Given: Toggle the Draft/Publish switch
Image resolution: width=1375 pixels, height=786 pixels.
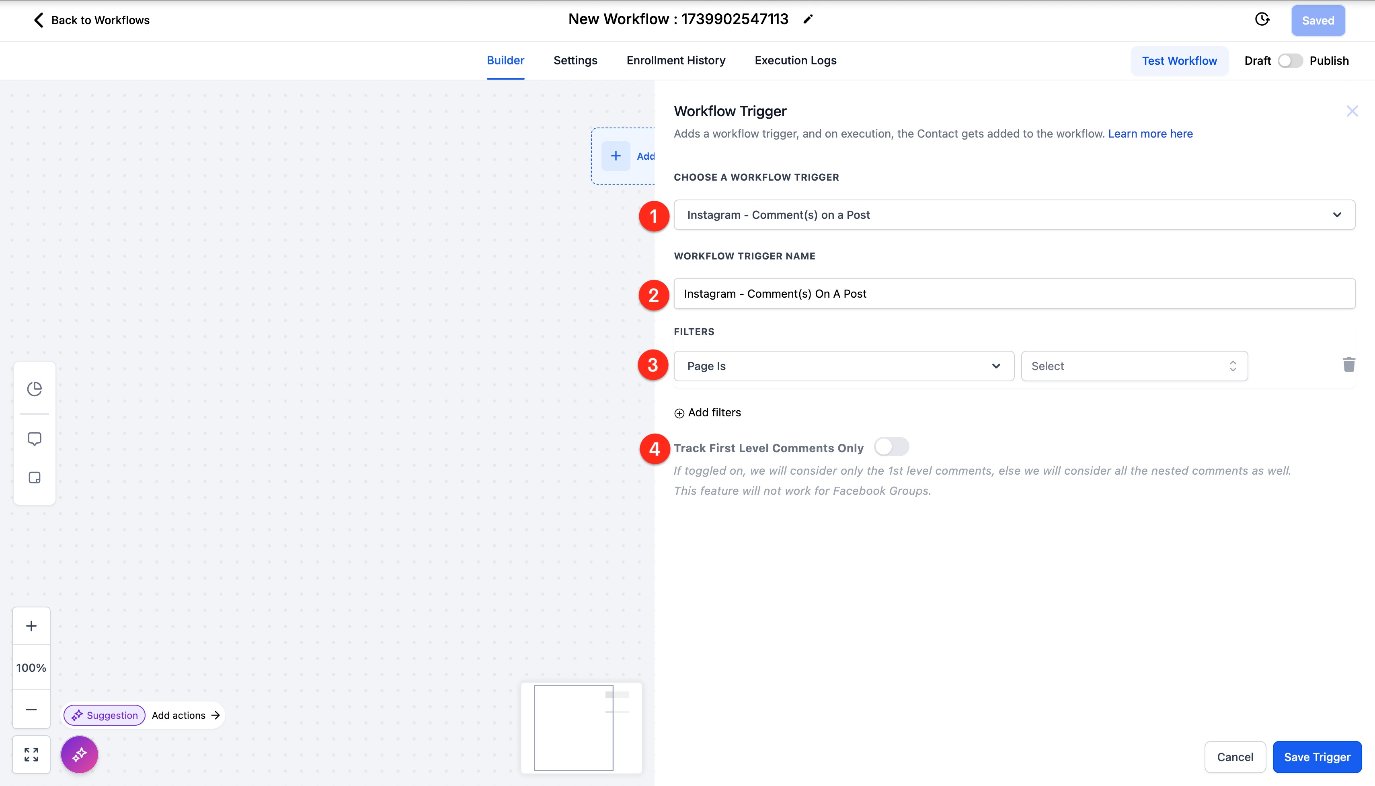Looking at the screenshot, I should pyautogui.click(x=1290, y=61).
